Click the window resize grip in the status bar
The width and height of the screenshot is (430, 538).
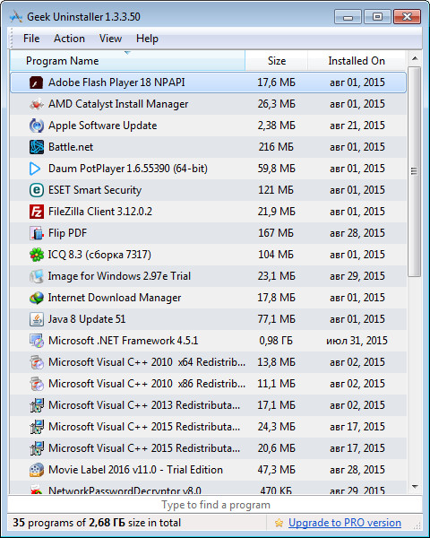[417, 525]
